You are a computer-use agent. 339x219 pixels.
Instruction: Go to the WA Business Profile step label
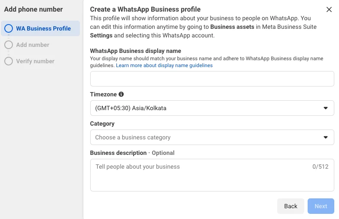[43, 28]
